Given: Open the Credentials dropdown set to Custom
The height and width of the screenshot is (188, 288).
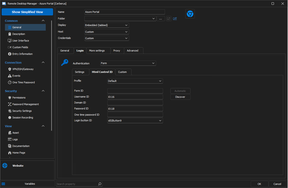Looking at the screenshot, I should (x=107, y=38).
